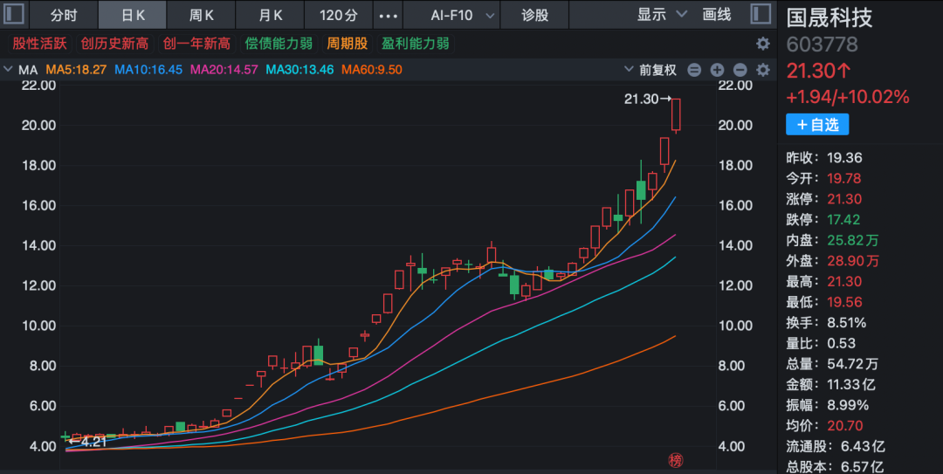The width and height of the screenshot is (943, 474).
Task: Click the +自选 add watchlist button
Action: click(x=817, y=125)
